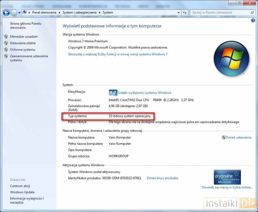
Task: Click the Forward navigation arrow button
Action: coord(14,13)
